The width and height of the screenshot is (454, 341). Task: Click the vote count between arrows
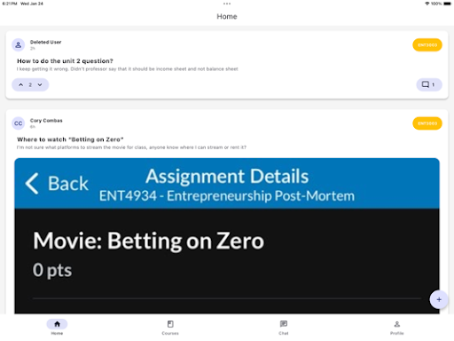click(30, 84)
